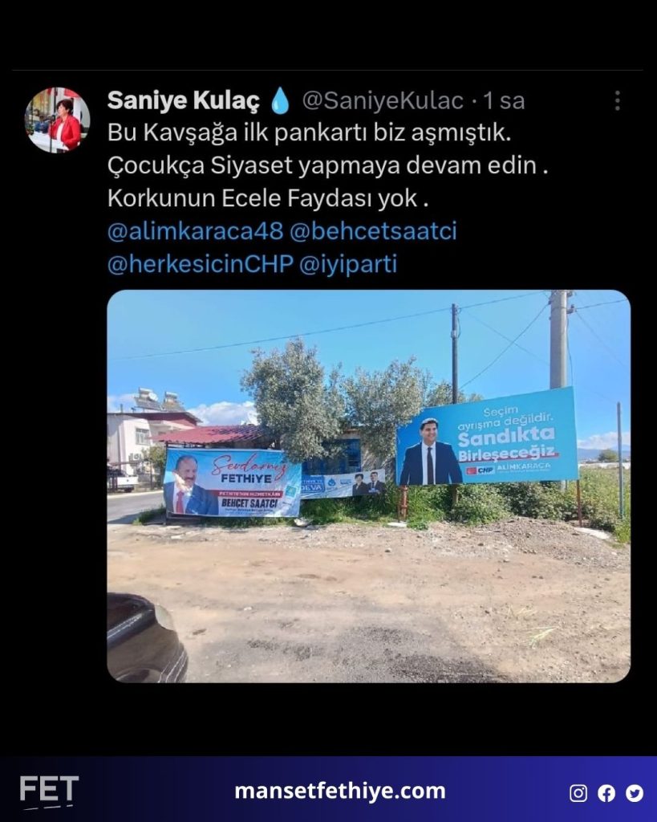
Task: Click the Behçet Saatcı banner in photo
Action: click(x=233, y=482)
